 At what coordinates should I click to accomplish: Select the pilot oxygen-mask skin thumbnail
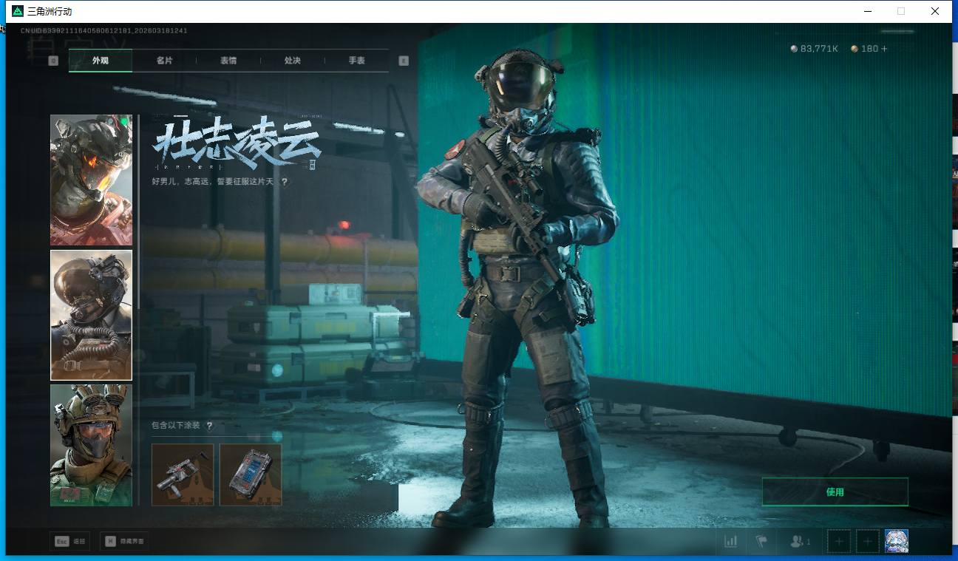click(x=91, y=315)
